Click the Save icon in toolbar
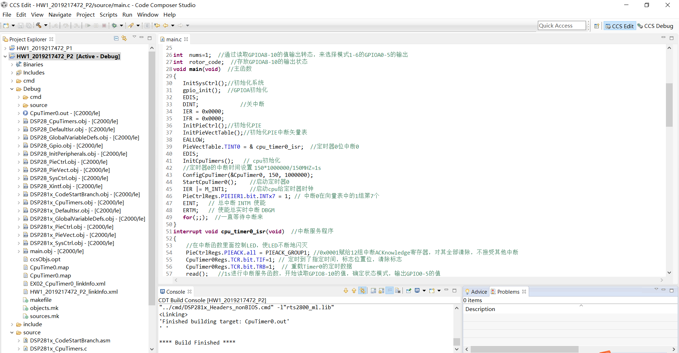The width and height of the screenshot is (679, 353). 21,25
